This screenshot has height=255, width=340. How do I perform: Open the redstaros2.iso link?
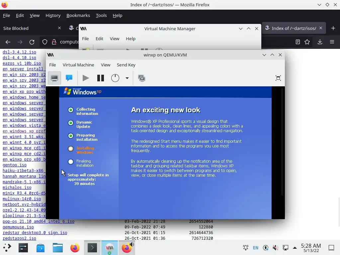[19, 238]
